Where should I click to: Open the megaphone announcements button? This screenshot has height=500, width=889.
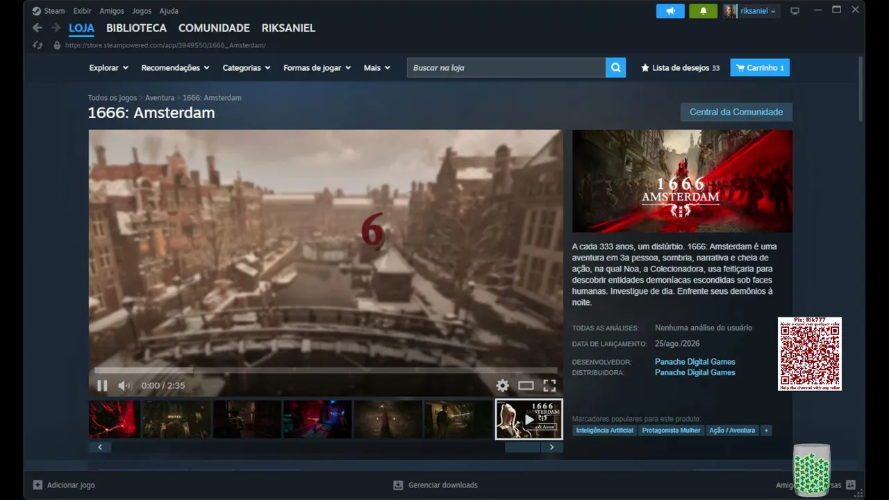point(670,11)
